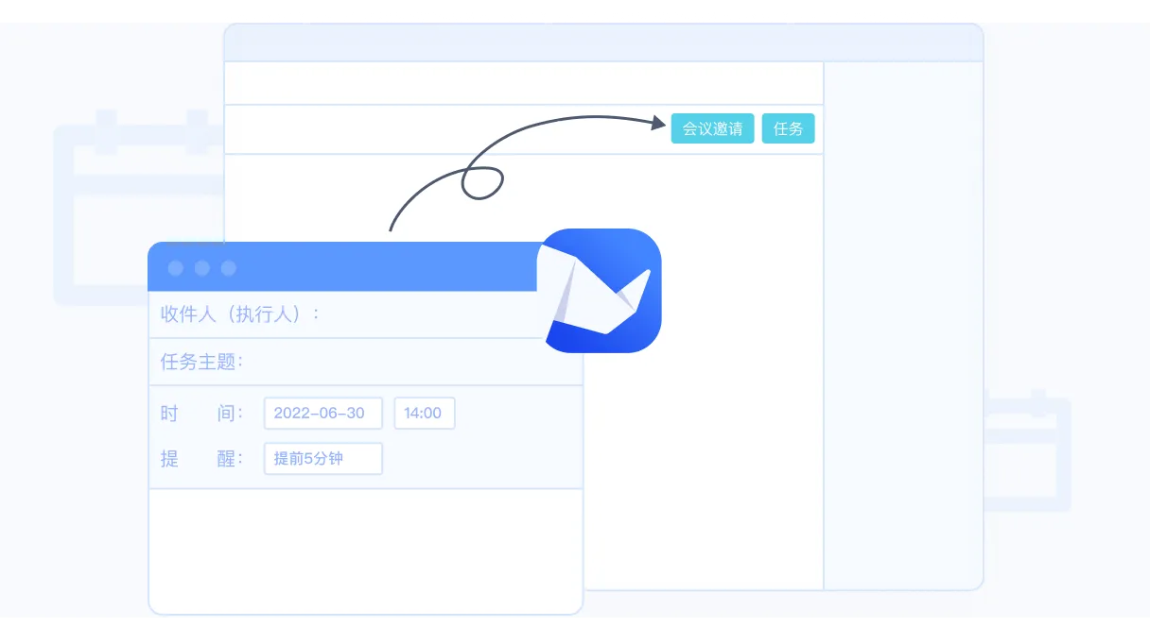The image size is (1150, 627).
Task: Select the 提醒 label
Action: pos(201,459)
